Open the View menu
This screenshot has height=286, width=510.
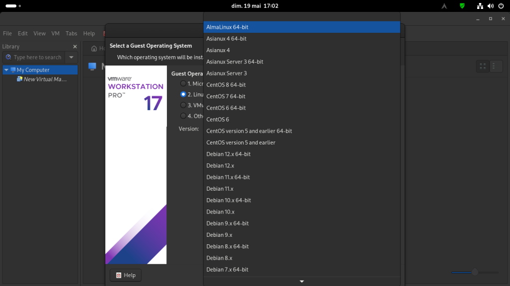click(x=39, y=33)
